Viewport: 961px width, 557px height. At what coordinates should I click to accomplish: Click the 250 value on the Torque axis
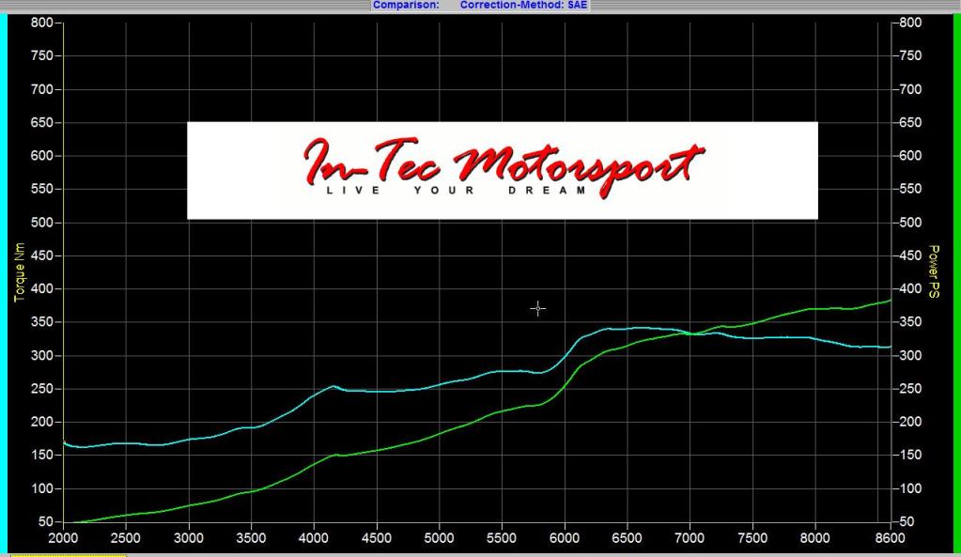click(x=42, y=389)
